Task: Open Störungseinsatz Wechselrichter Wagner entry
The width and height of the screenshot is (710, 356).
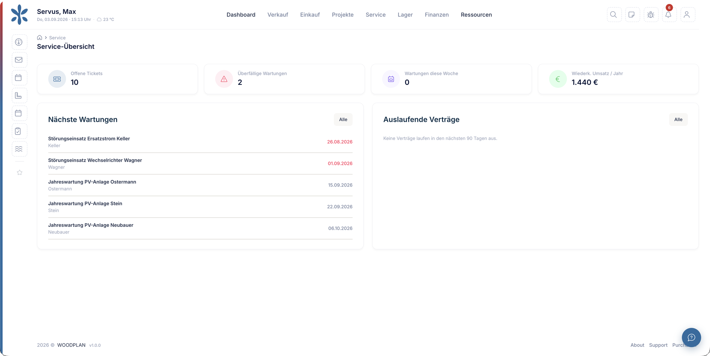Action: click(200, 164)
